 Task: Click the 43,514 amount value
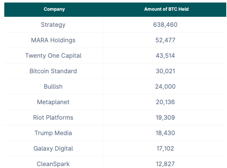click(x=165, y=56)
